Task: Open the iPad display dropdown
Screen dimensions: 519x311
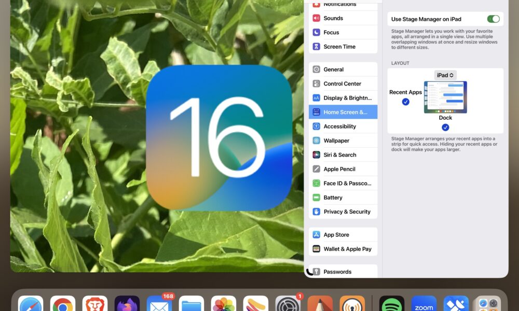Action: [445, 75]
